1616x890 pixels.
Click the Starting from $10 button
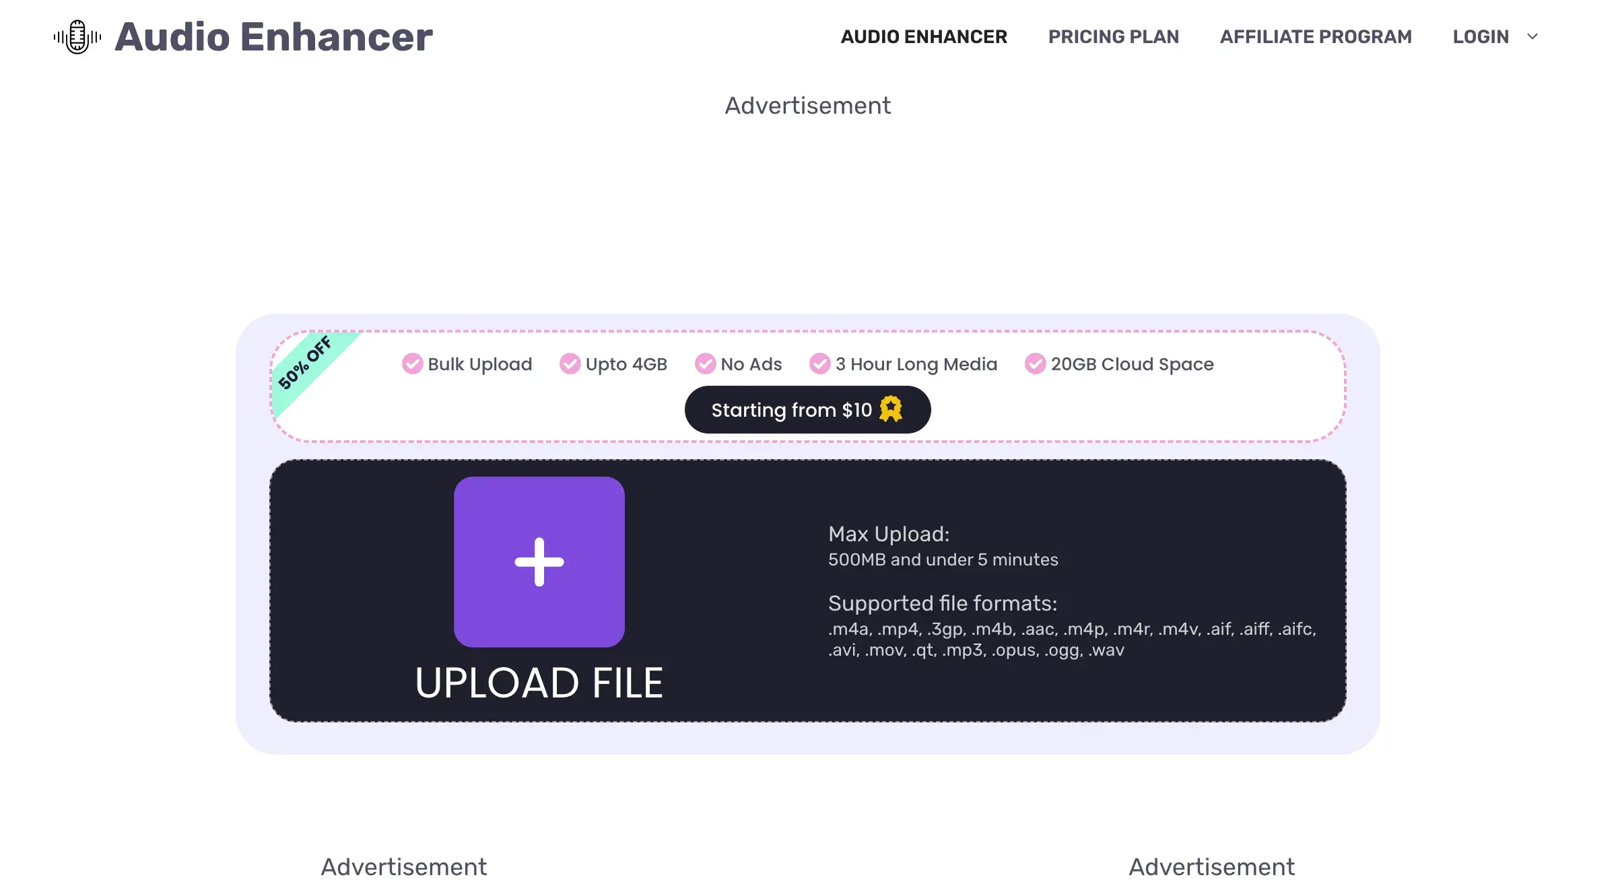(807, 409)
